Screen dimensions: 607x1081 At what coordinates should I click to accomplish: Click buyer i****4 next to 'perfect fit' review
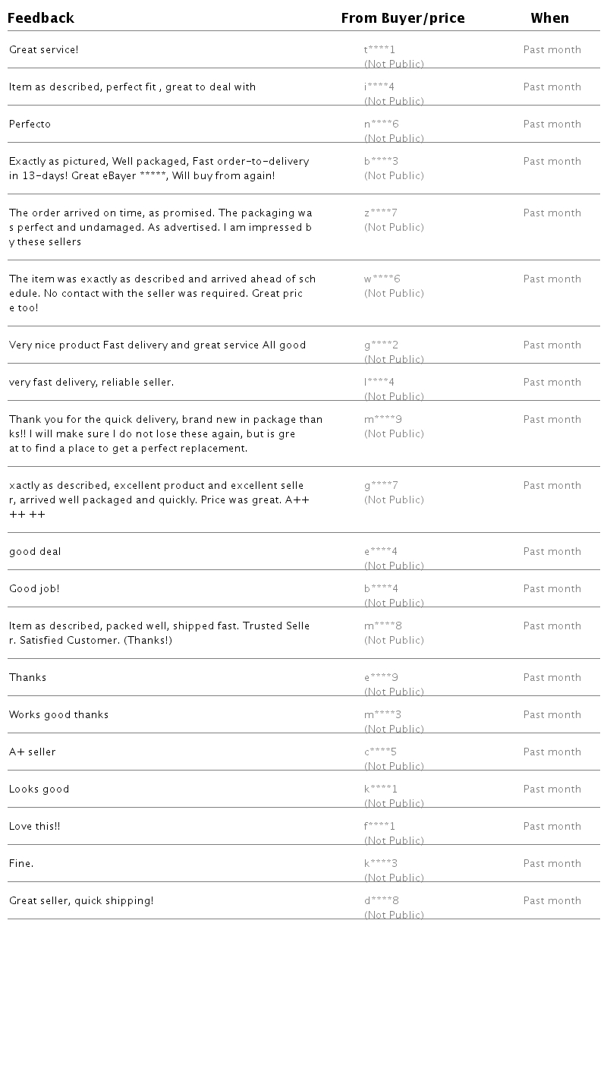click(379, 87)
